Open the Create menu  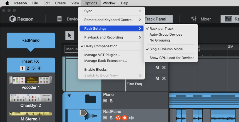(x=60, y=3)
